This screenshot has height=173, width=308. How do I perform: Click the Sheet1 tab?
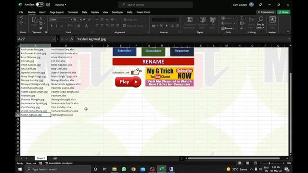coord(40,158)
